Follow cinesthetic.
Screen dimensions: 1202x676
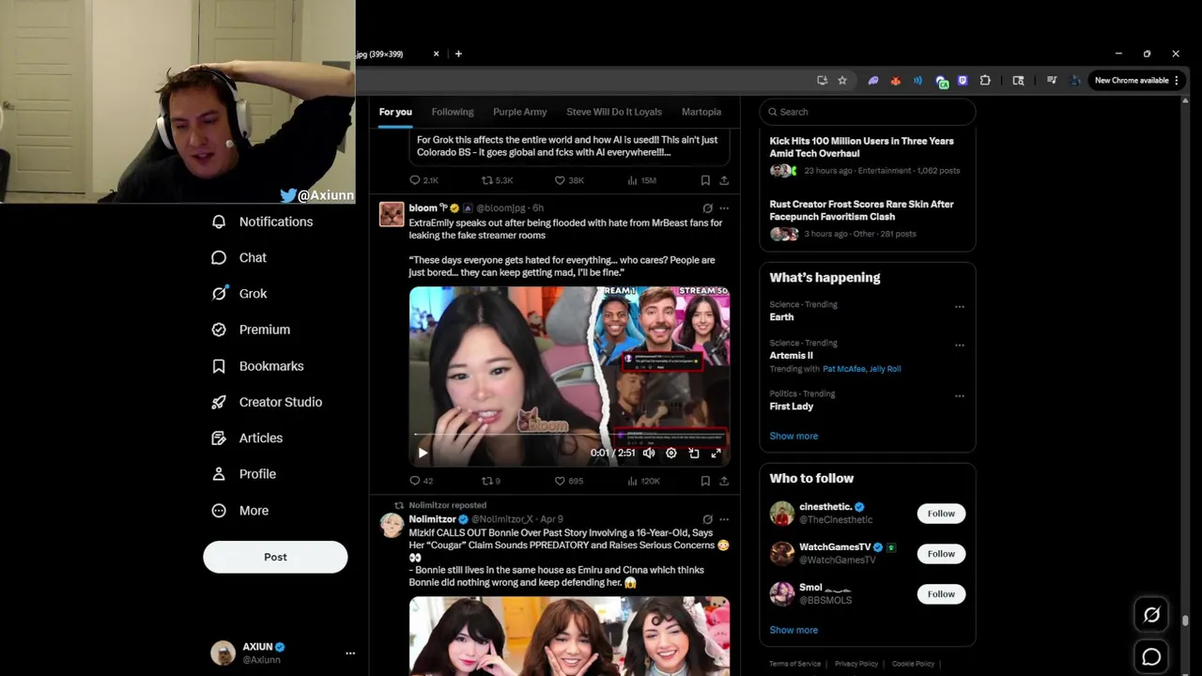[x=941, y=514]
